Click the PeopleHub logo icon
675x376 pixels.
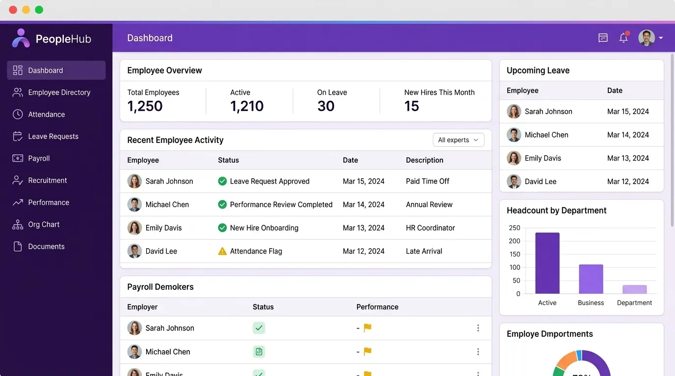coord(21,38)
